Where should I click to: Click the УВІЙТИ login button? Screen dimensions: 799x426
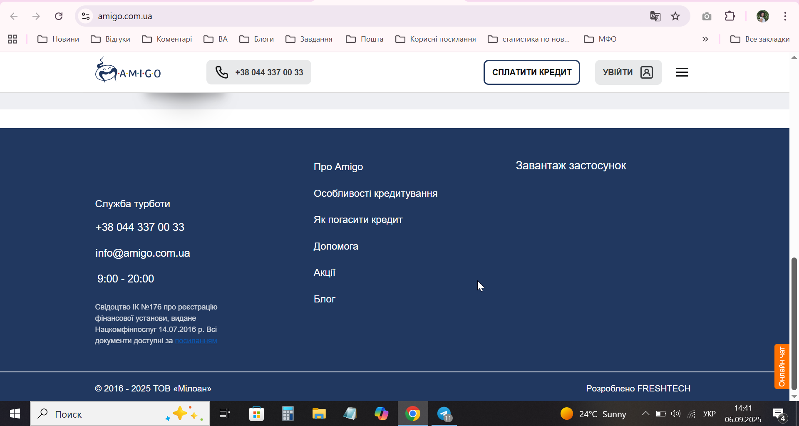(628, 72)
